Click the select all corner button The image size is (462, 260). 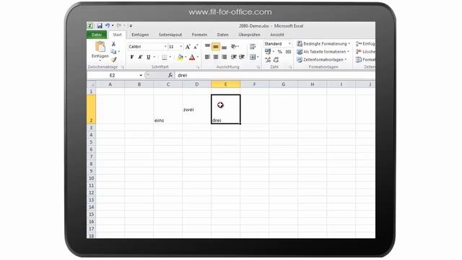[92, 84]
